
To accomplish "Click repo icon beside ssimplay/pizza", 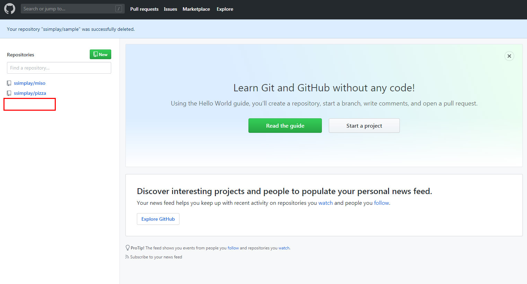I will click(x=9, y=93).
